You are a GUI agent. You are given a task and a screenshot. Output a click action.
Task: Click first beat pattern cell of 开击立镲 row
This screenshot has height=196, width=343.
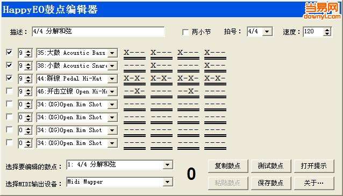coord(134,92)
